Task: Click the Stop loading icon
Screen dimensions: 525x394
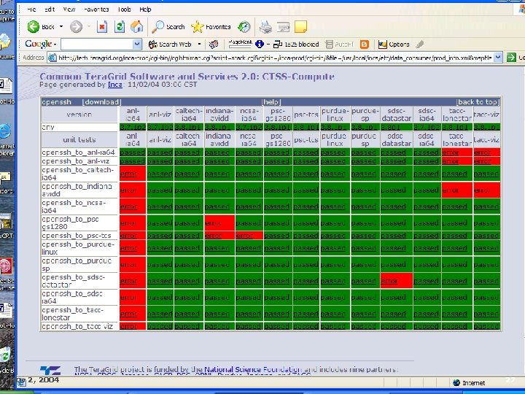Action: coord(102,27)
